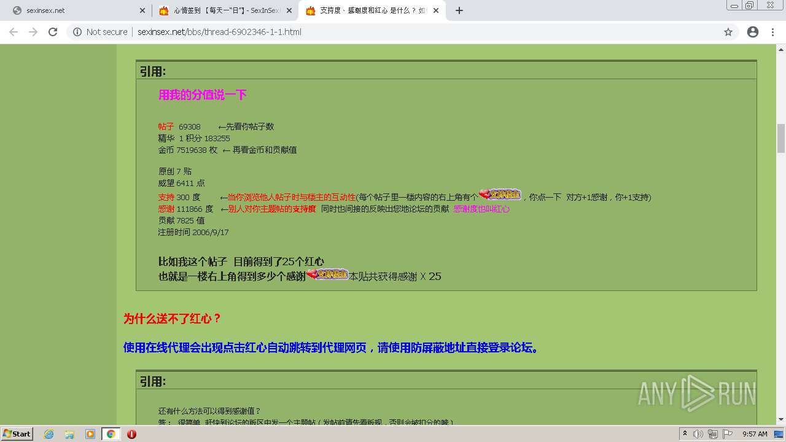Click the text 贡献 7825 值
Image resolution: width=786 pixels, height=442 pixels.
click(x=181, y=220)
